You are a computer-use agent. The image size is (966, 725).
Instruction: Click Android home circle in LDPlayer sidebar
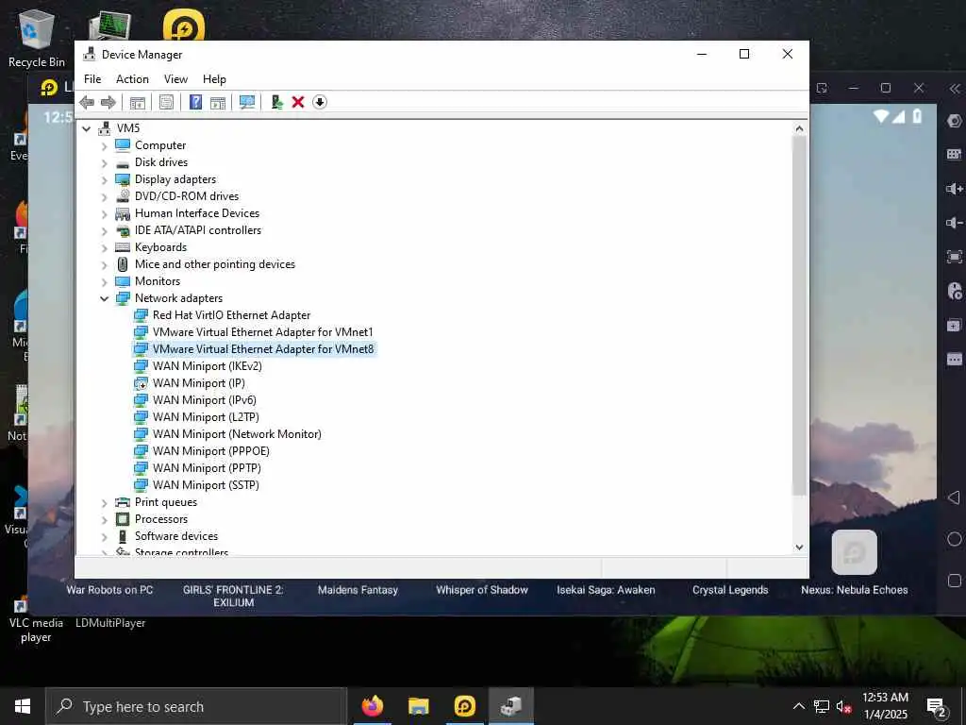click(955, 539)
